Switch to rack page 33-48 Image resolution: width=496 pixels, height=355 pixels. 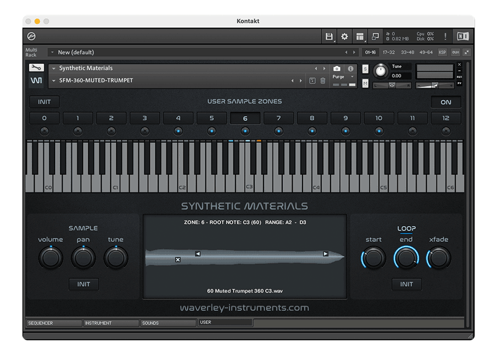[407, 52]
